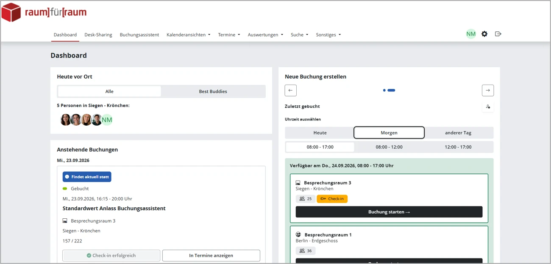Click the NM avatar in the Siegen - Krönchen persons list

coord(107,120)
